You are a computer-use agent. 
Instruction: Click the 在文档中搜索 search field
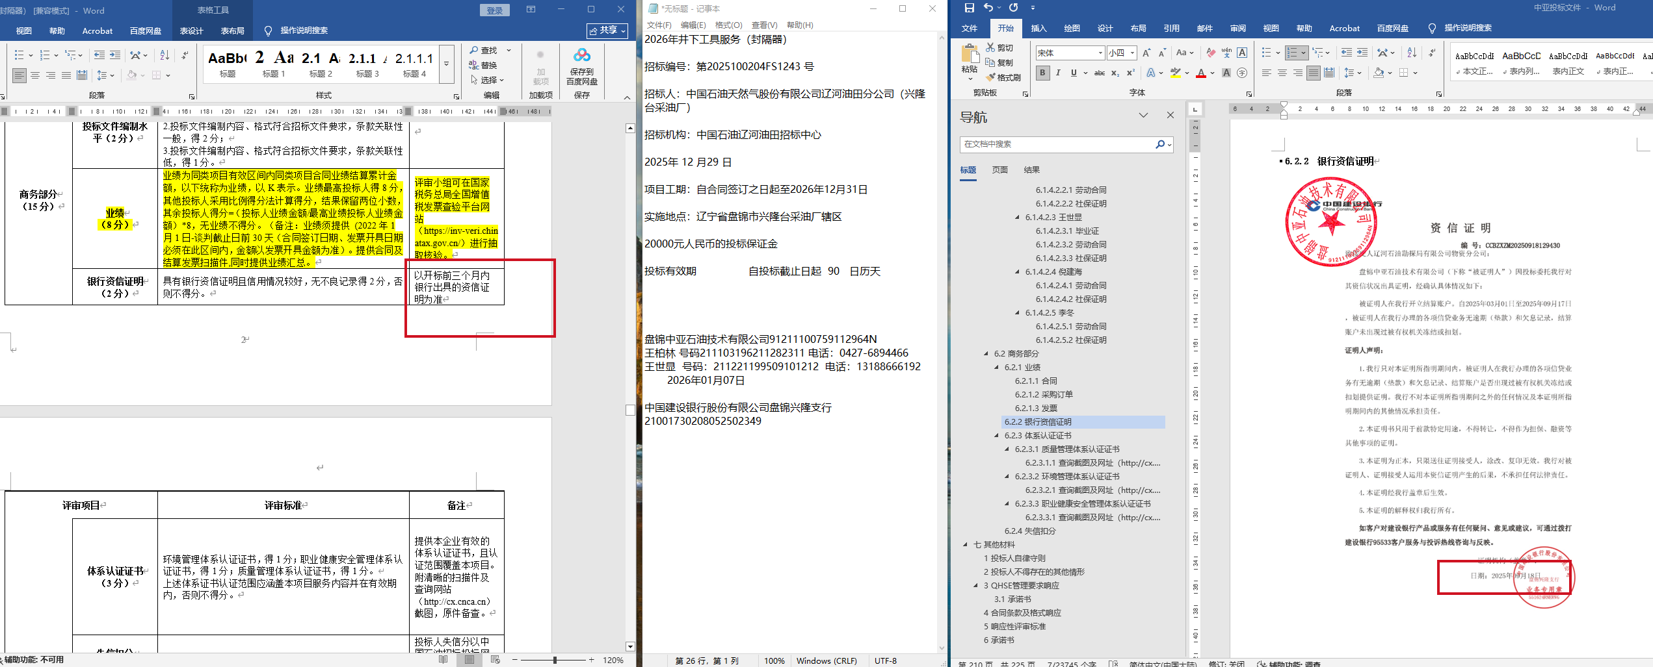1057,144
